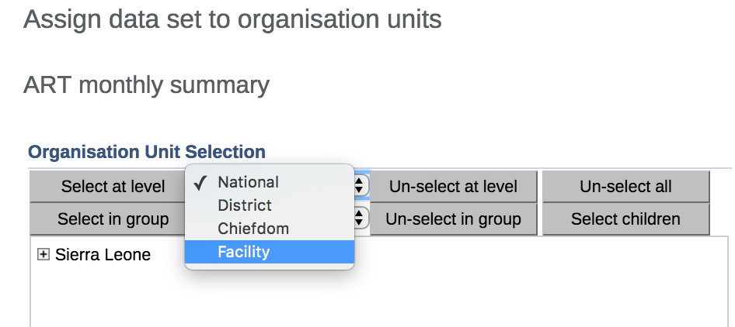Select Chiefdom in the level list
This screenshot has height=327, width=735.
point(253,229)
